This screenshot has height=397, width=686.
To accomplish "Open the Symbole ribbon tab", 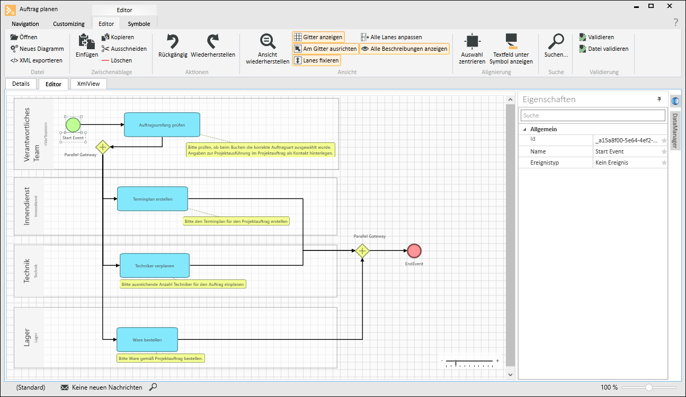I will pos(139,24).
